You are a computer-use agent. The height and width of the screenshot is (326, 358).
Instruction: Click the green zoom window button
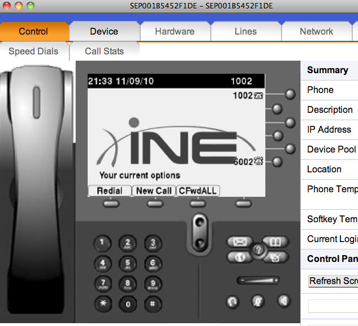31,6
